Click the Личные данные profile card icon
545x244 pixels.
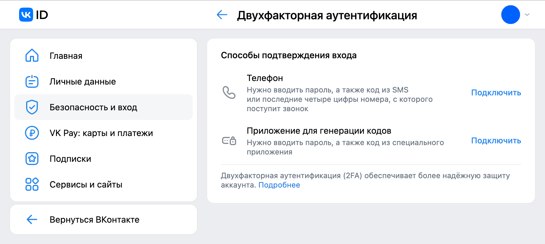click(32, 82)
